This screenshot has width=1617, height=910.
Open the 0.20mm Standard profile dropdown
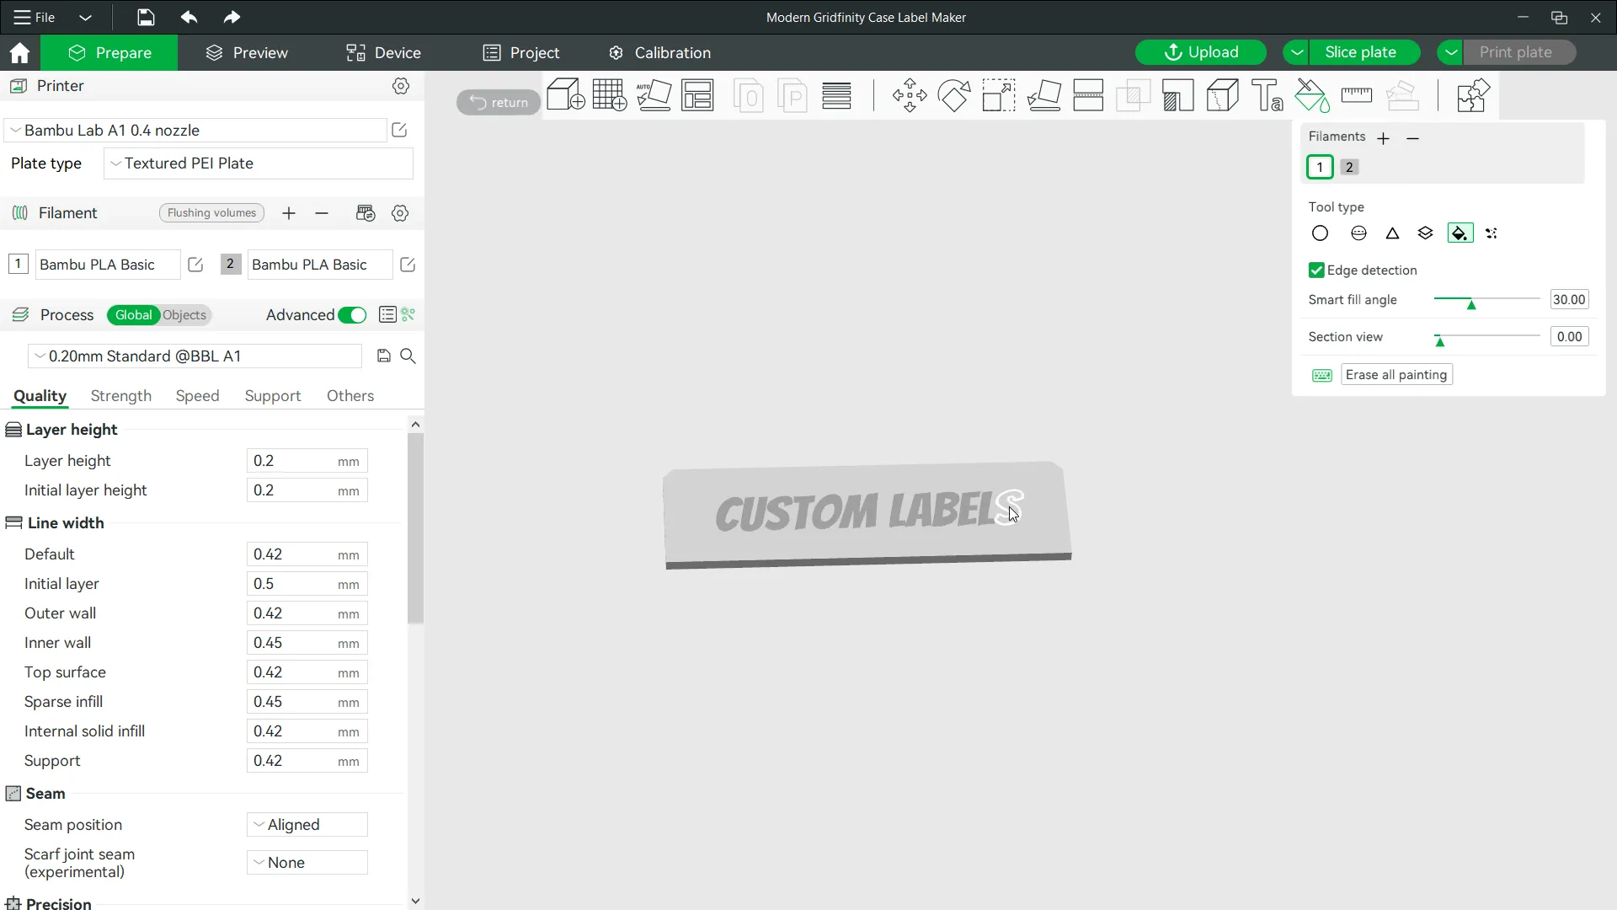pos(194,356)
